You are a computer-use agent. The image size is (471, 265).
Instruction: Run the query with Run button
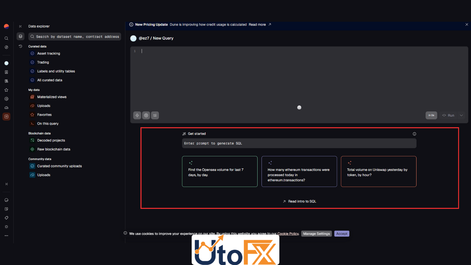click(x=448, y=116)
